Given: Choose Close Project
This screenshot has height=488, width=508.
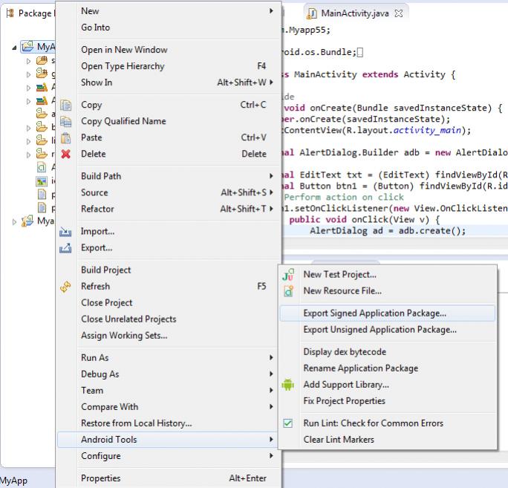Looking at the screenshot, I should tap(168, 303).
